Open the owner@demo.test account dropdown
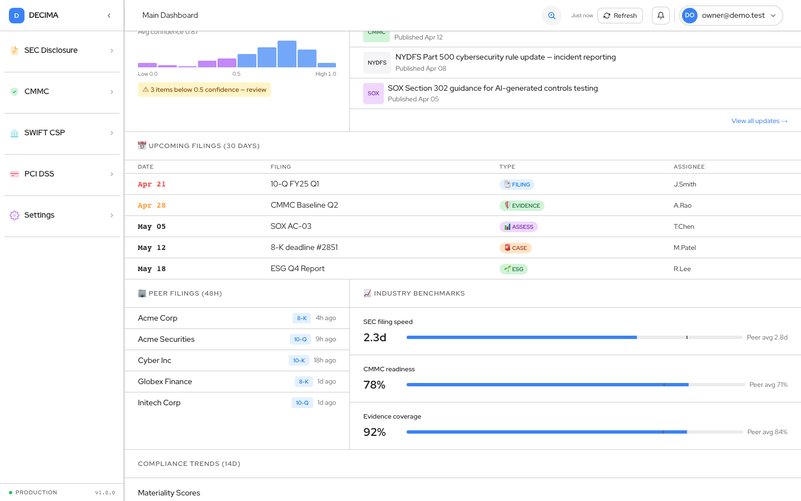Screen dimensions: 801x501 click(731, 16)
